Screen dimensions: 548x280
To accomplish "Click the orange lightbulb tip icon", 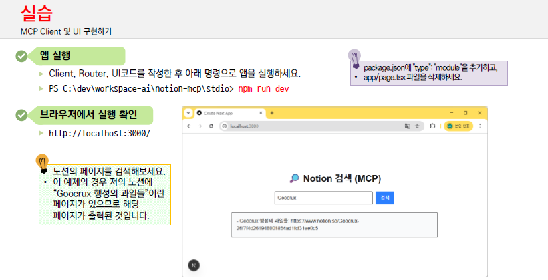I will [x=42, y=164].
